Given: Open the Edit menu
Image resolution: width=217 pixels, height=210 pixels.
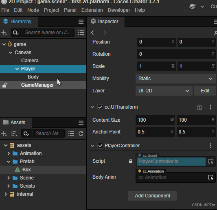Looking at the screenshot, I should 18,10.
